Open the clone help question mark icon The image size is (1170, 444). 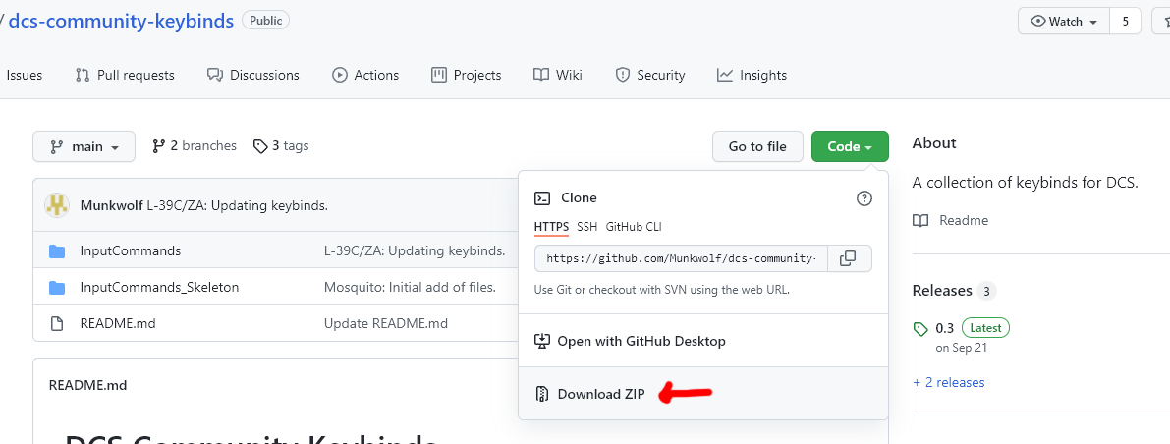864,197
